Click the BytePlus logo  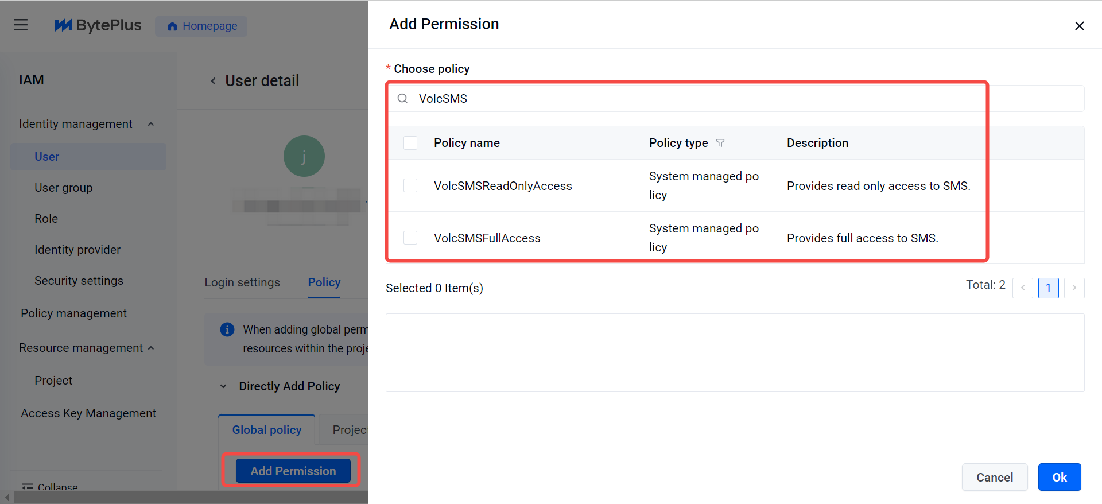[98, 25]
